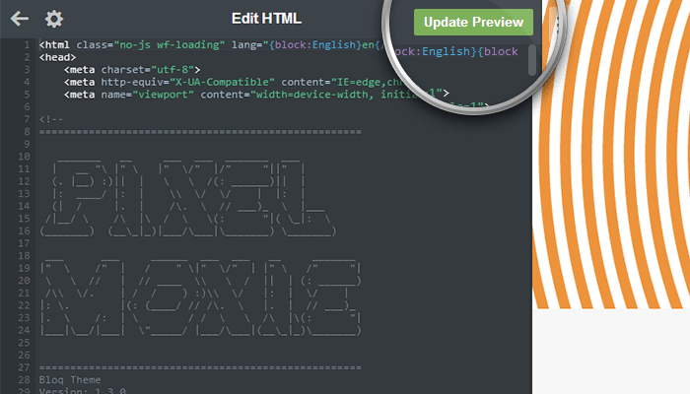
Task: Click the 'Blog Theme' comment text
Action: 70,379
